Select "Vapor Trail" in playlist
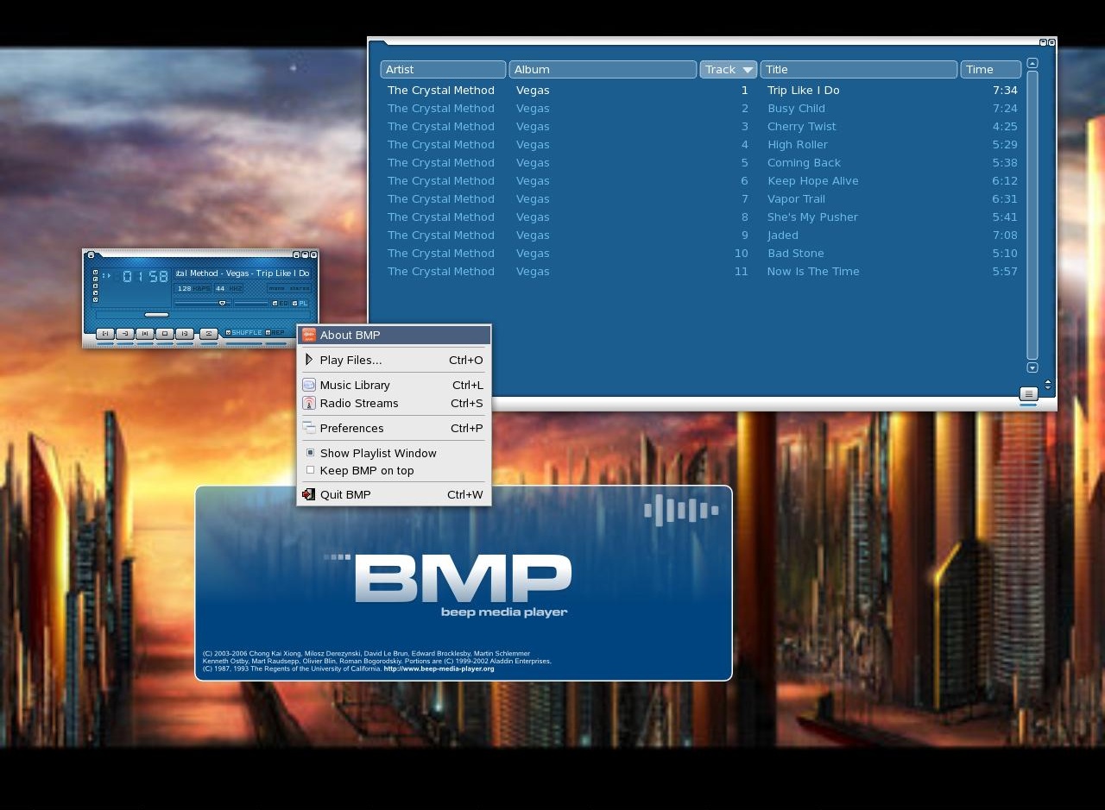Image resolution: width=1105 pixels, height=810 pixels. tap(796, 198)
